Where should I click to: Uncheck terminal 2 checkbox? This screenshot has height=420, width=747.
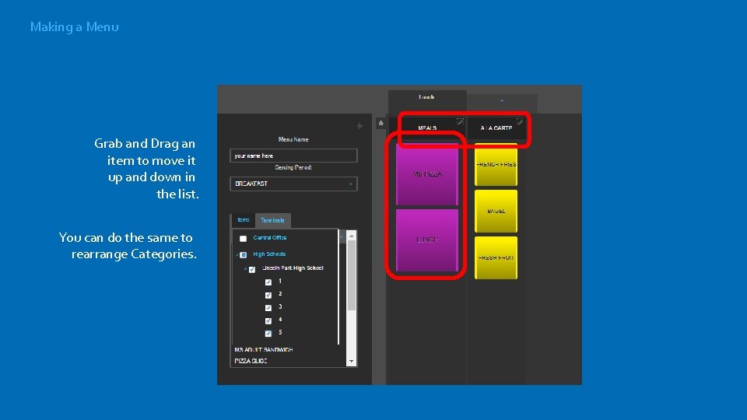pos(268,295)
